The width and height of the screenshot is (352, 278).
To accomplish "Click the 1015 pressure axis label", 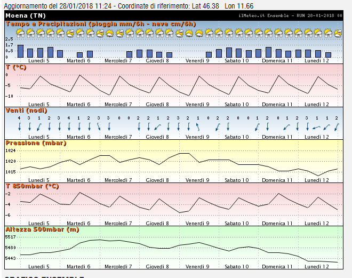I will [10, 172].
